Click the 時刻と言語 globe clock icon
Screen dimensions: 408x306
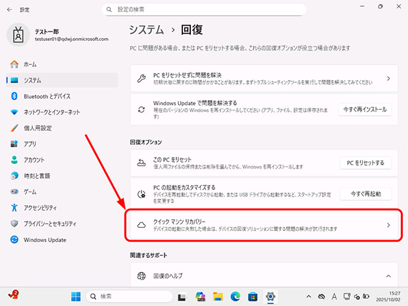click(14, 176)
